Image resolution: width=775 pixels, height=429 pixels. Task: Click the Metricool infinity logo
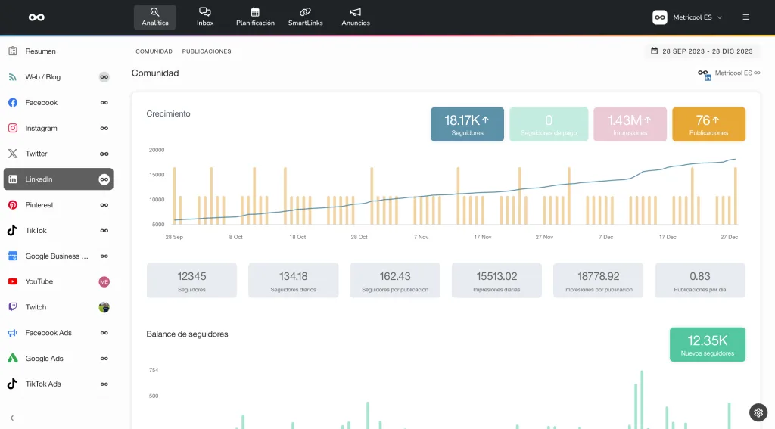tap(36, 17)
